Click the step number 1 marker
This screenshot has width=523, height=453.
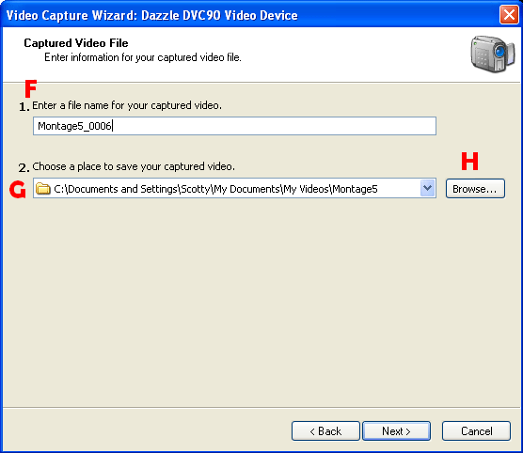point(24,106)
